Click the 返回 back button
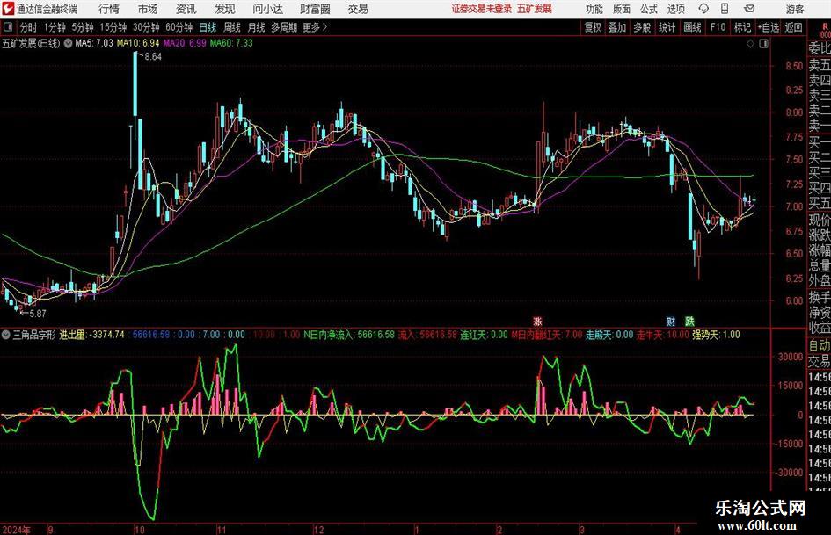 click(x=794, y=27)
